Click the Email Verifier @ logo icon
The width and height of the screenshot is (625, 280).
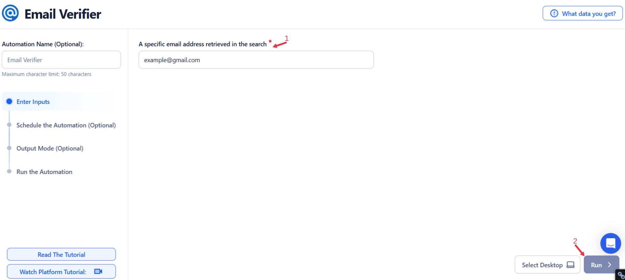pyautogui.click(x=10, y=13)
